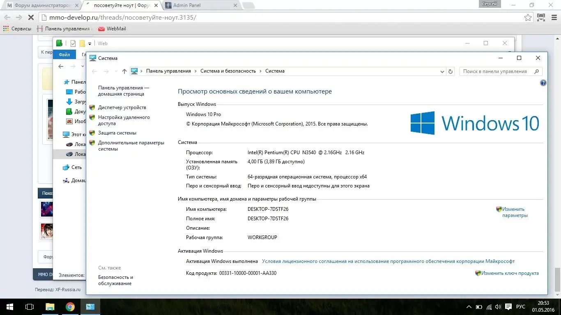Click Back arrow in System window

[94, 71]
